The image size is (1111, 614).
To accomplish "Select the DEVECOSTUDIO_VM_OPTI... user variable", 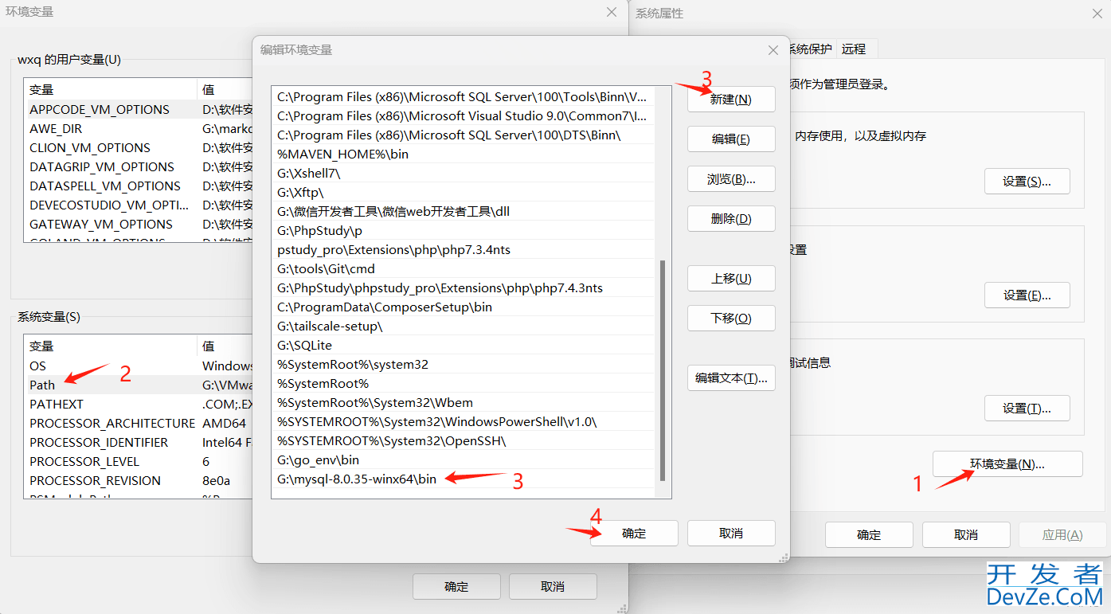I will 139,205.
